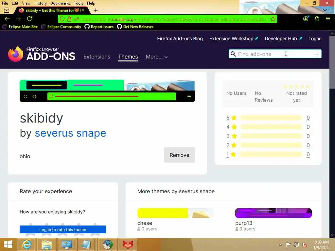Open the View menu
335x251 pixels.
pyautogui.click(x=26, y=3)
